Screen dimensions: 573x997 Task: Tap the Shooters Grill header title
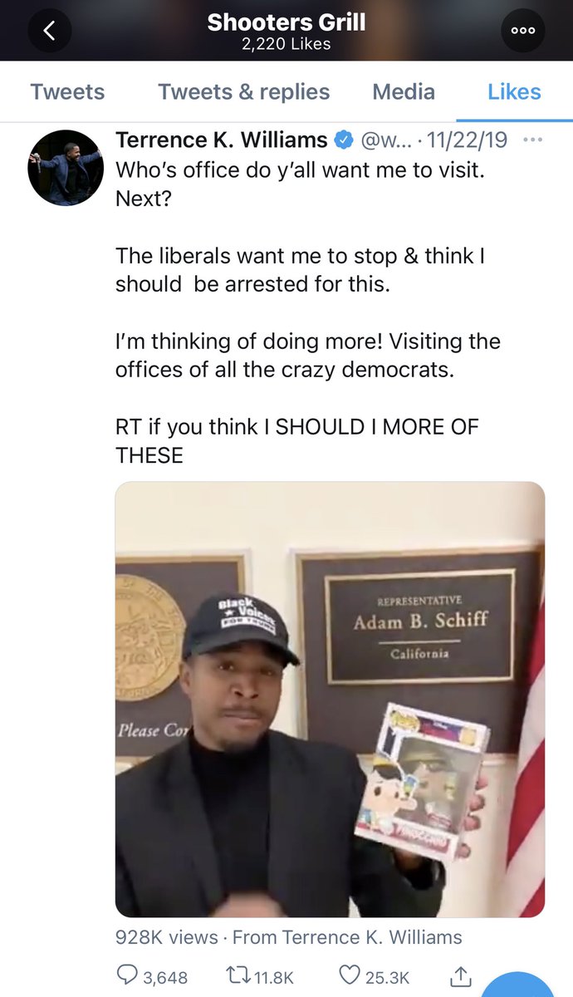coord(286,22)
